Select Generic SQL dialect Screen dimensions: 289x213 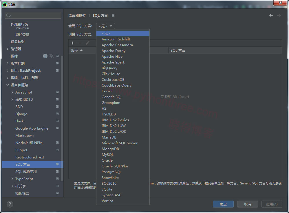tap(123, 97)
